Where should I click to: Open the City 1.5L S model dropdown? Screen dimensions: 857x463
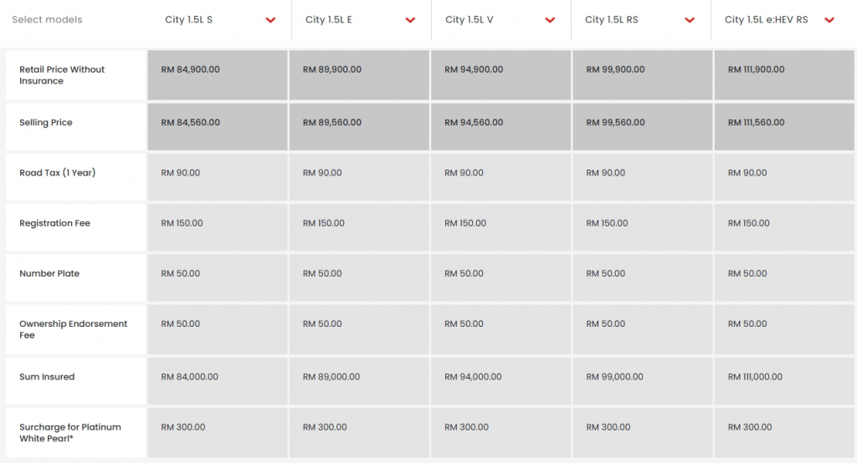point(189,20)
